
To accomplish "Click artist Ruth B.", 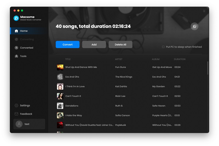I will tap(119, 106).
